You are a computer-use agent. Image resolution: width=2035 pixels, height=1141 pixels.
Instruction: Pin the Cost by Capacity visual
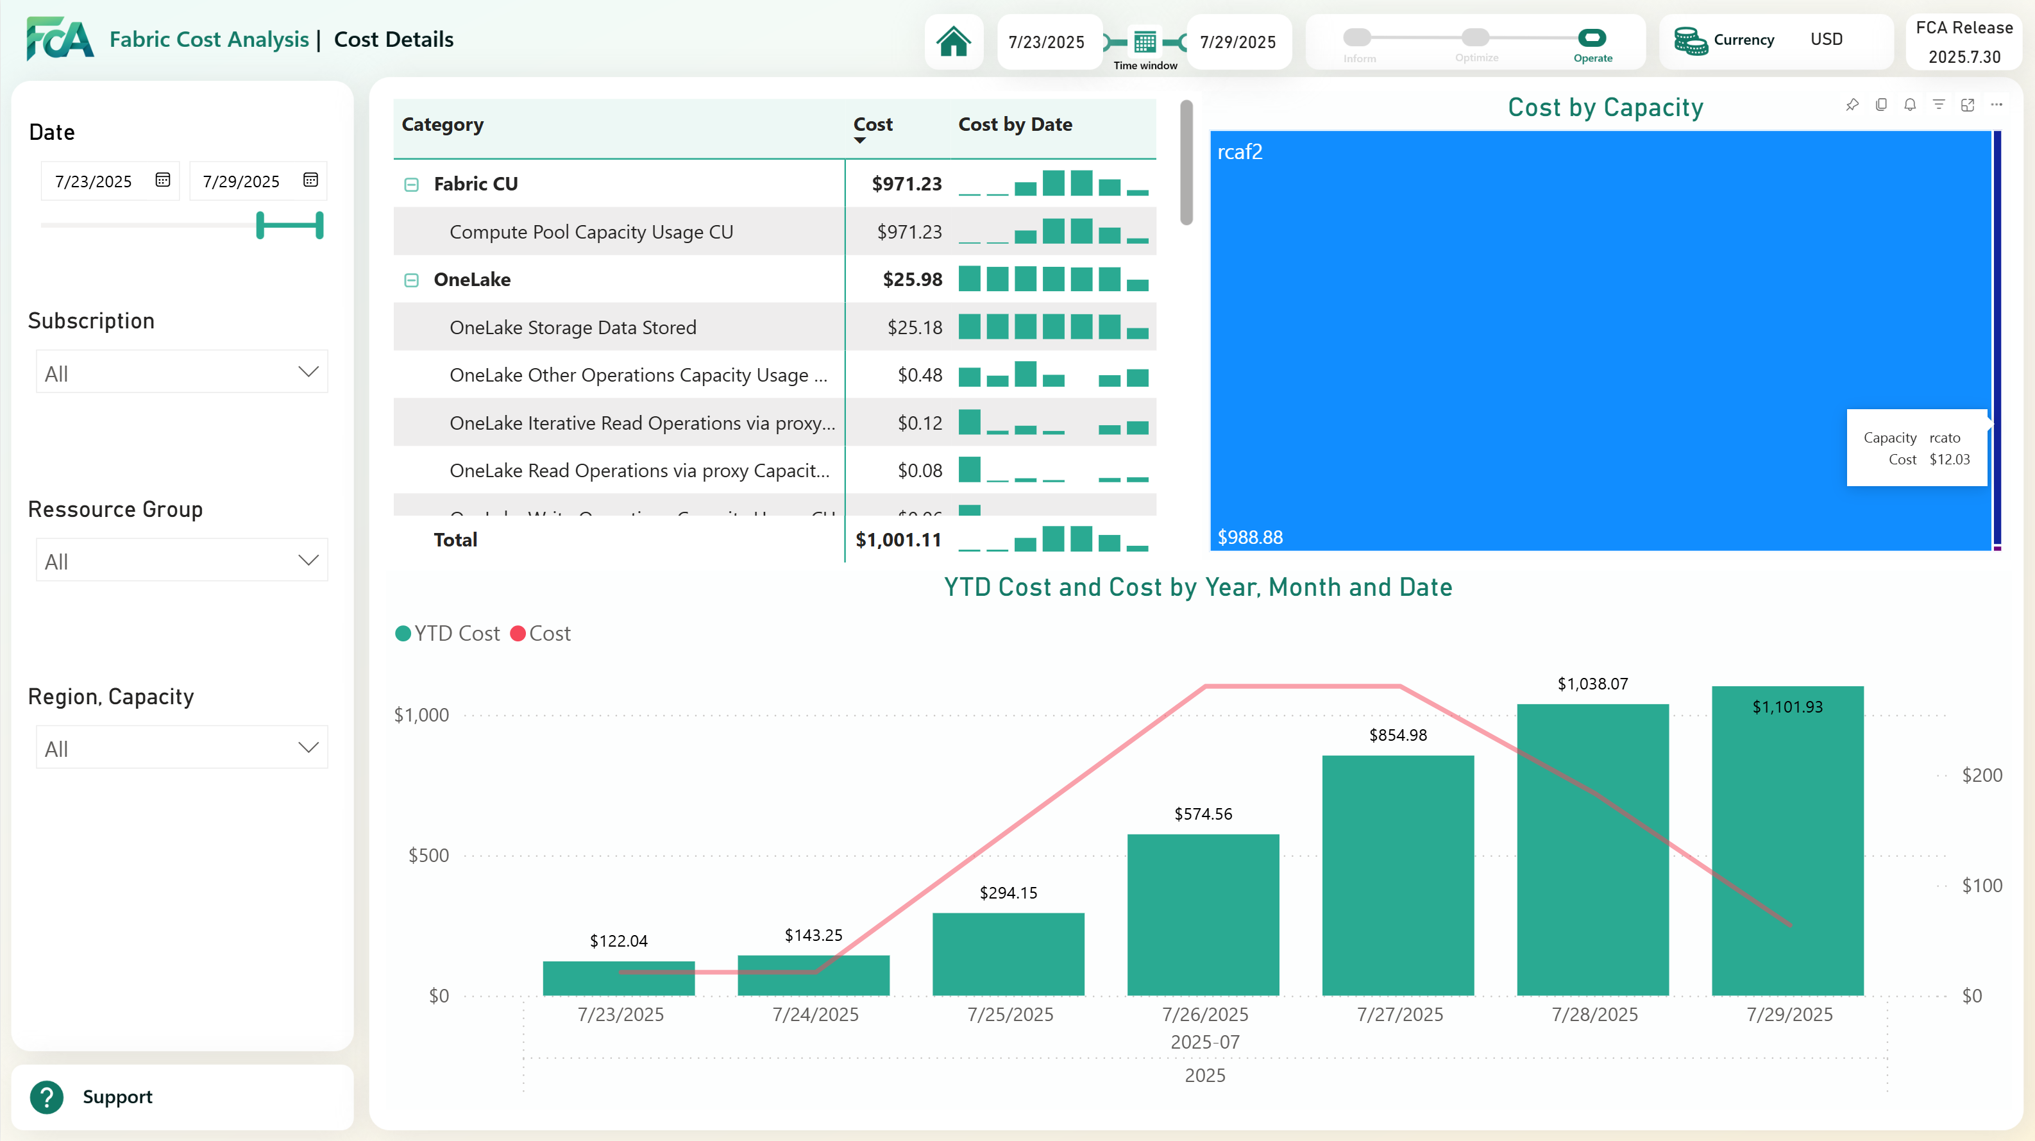[1852, 105]
